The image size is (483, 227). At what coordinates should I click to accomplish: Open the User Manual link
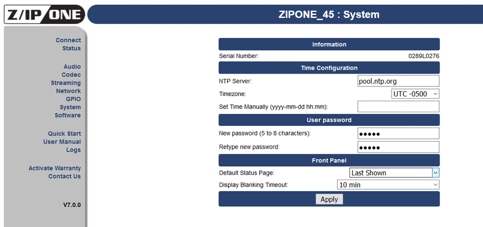click(62, 142)
